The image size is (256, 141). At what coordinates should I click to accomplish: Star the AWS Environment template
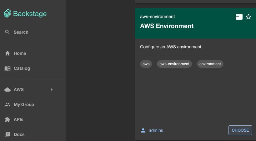click(248, 17)
